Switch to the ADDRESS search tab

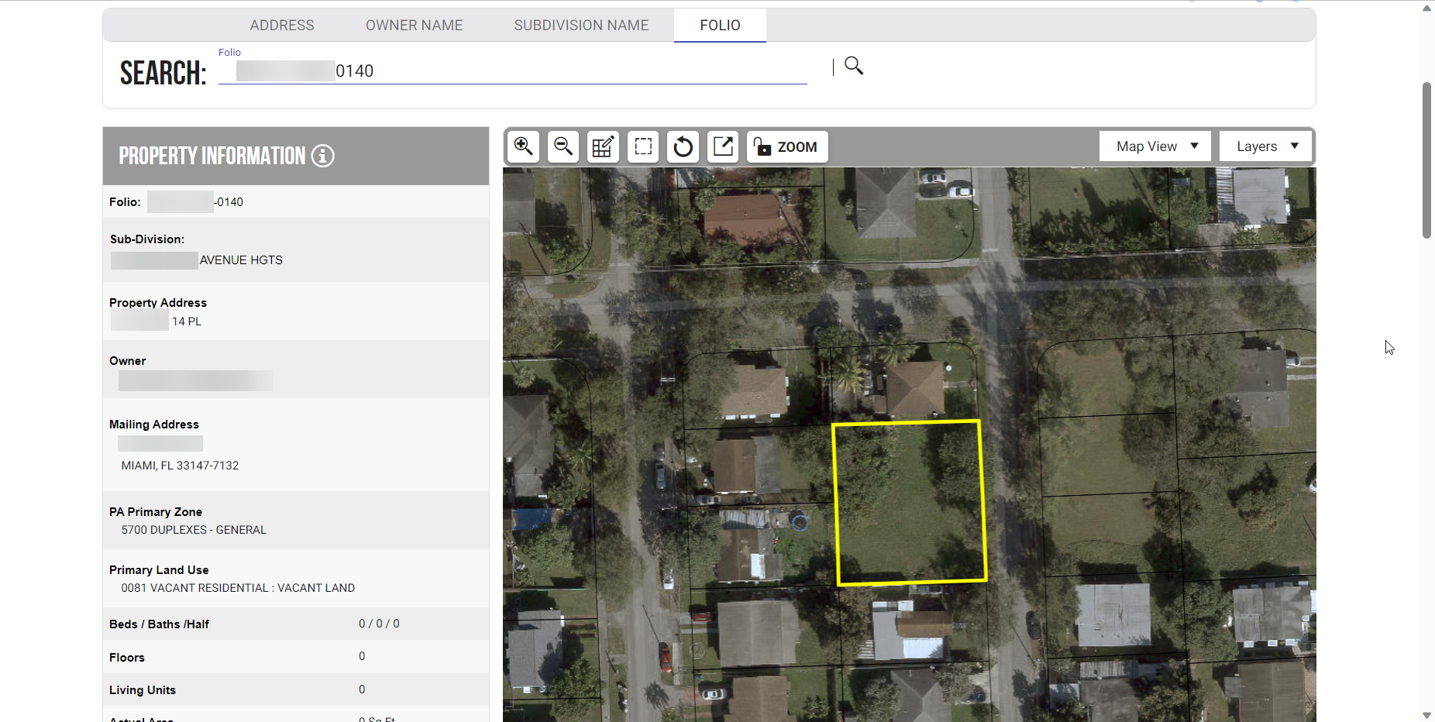282,26
